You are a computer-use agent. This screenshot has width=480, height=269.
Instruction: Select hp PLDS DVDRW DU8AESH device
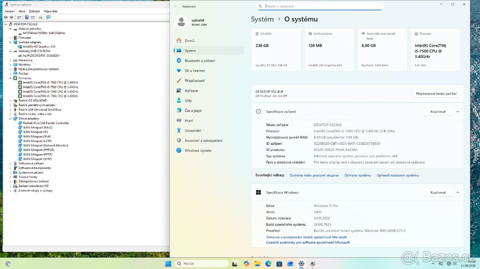pos(41,55)
